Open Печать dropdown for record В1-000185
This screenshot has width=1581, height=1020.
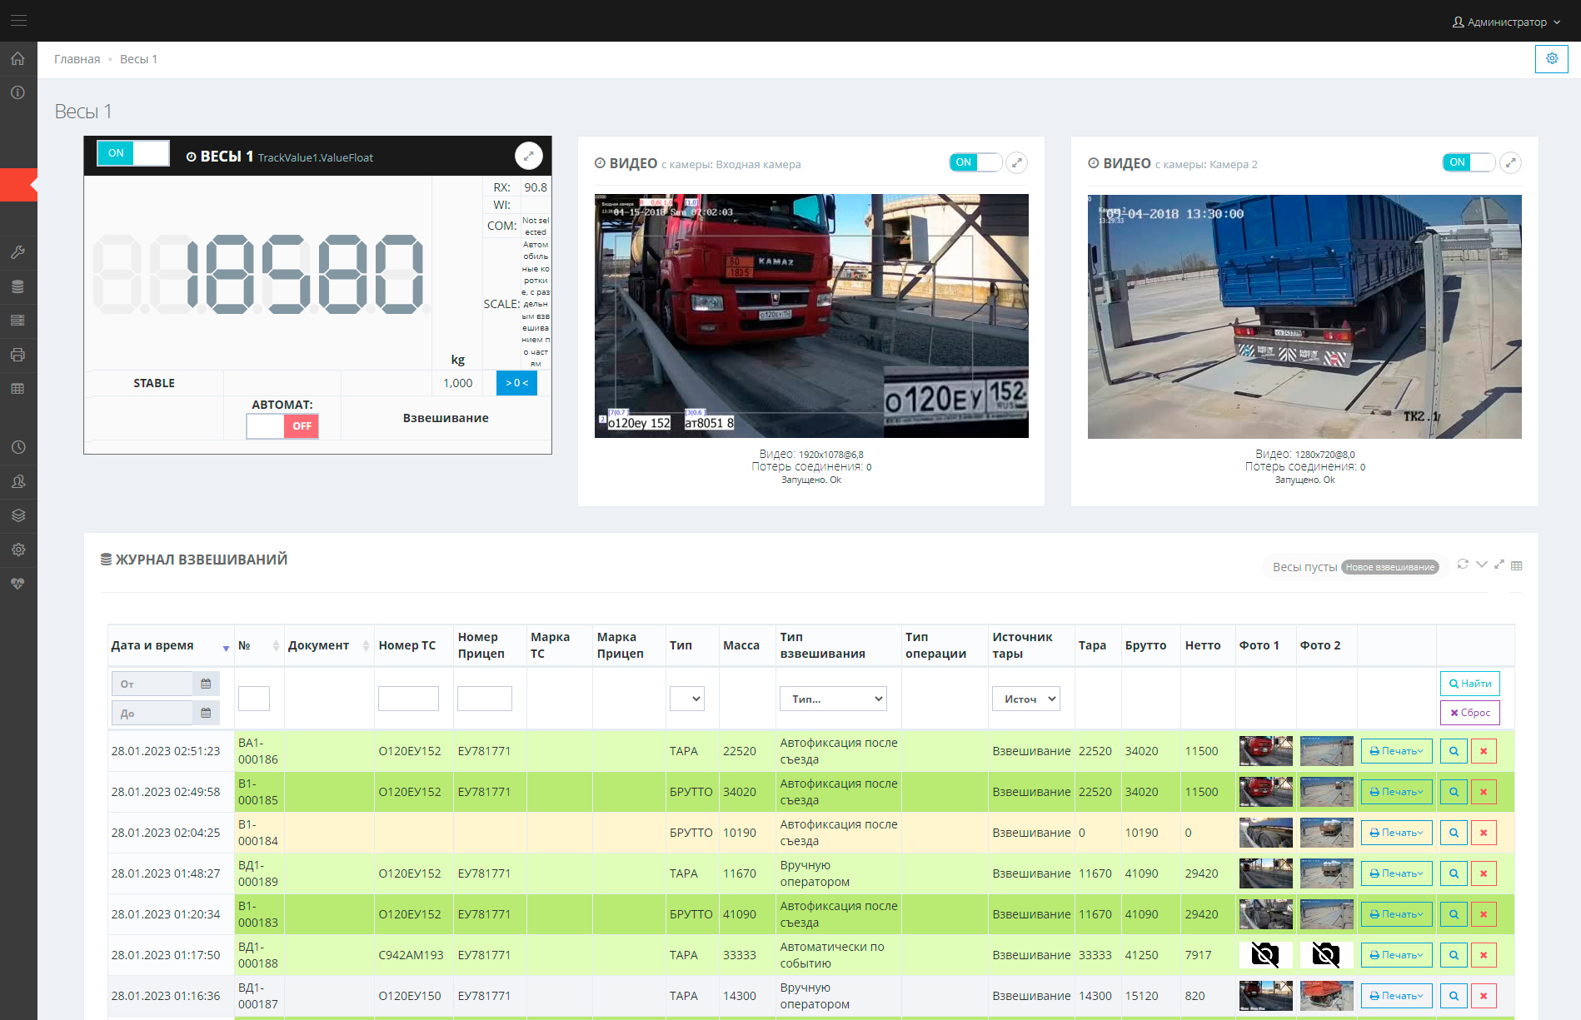(1397, 792)
